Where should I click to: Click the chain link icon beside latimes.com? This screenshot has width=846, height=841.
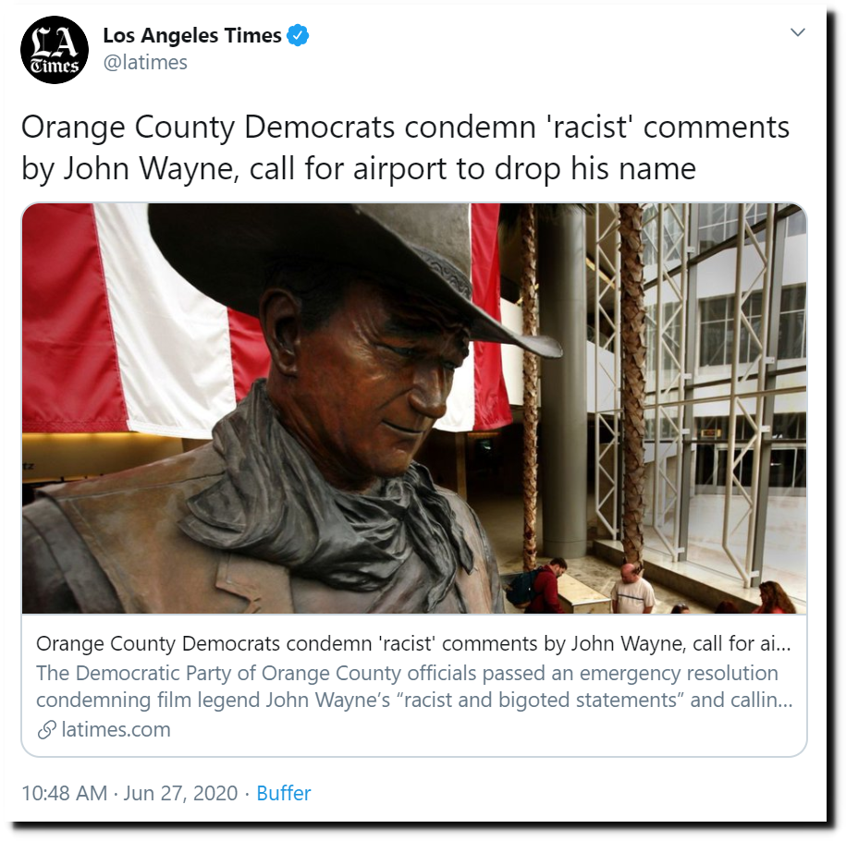point(47,729)
